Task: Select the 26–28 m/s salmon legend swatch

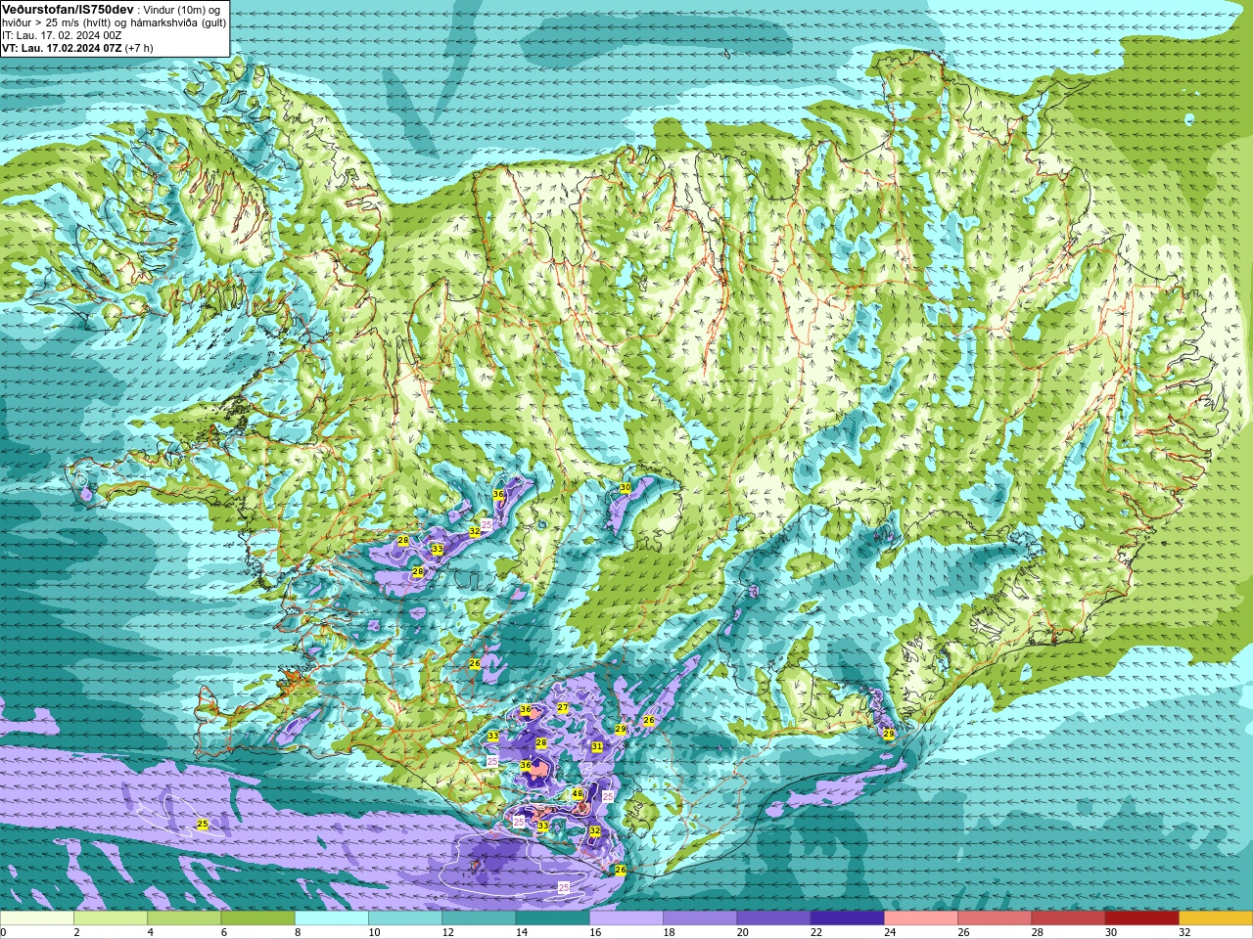Action: pos(995,918)
